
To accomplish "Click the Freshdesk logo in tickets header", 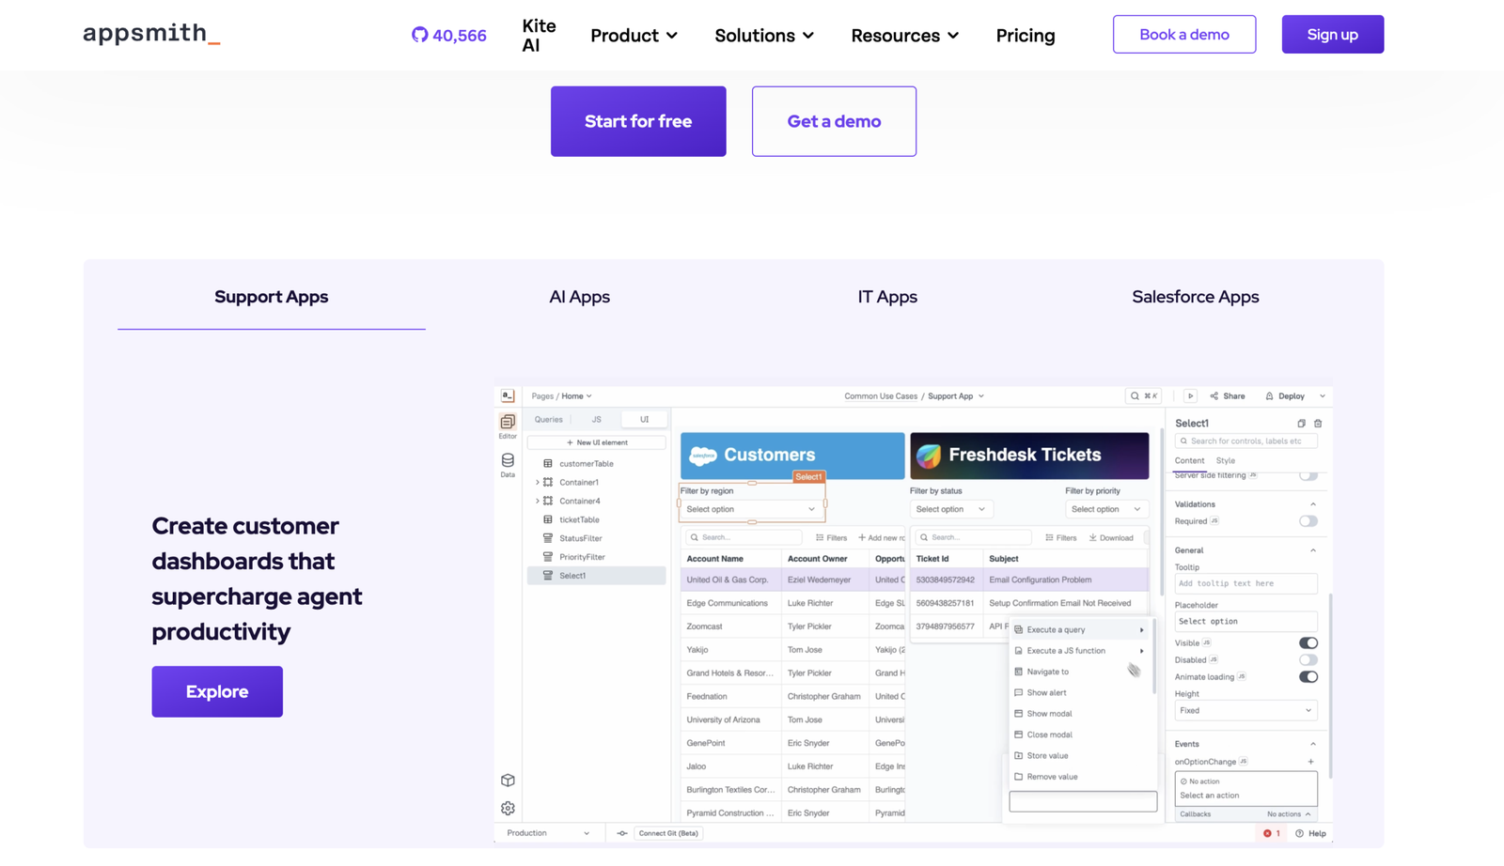I will point(929,456).
